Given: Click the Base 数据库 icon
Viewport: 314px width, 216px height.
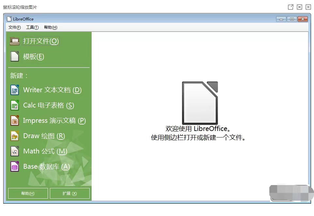Looking at the screenshot, I should click(15, 166).
